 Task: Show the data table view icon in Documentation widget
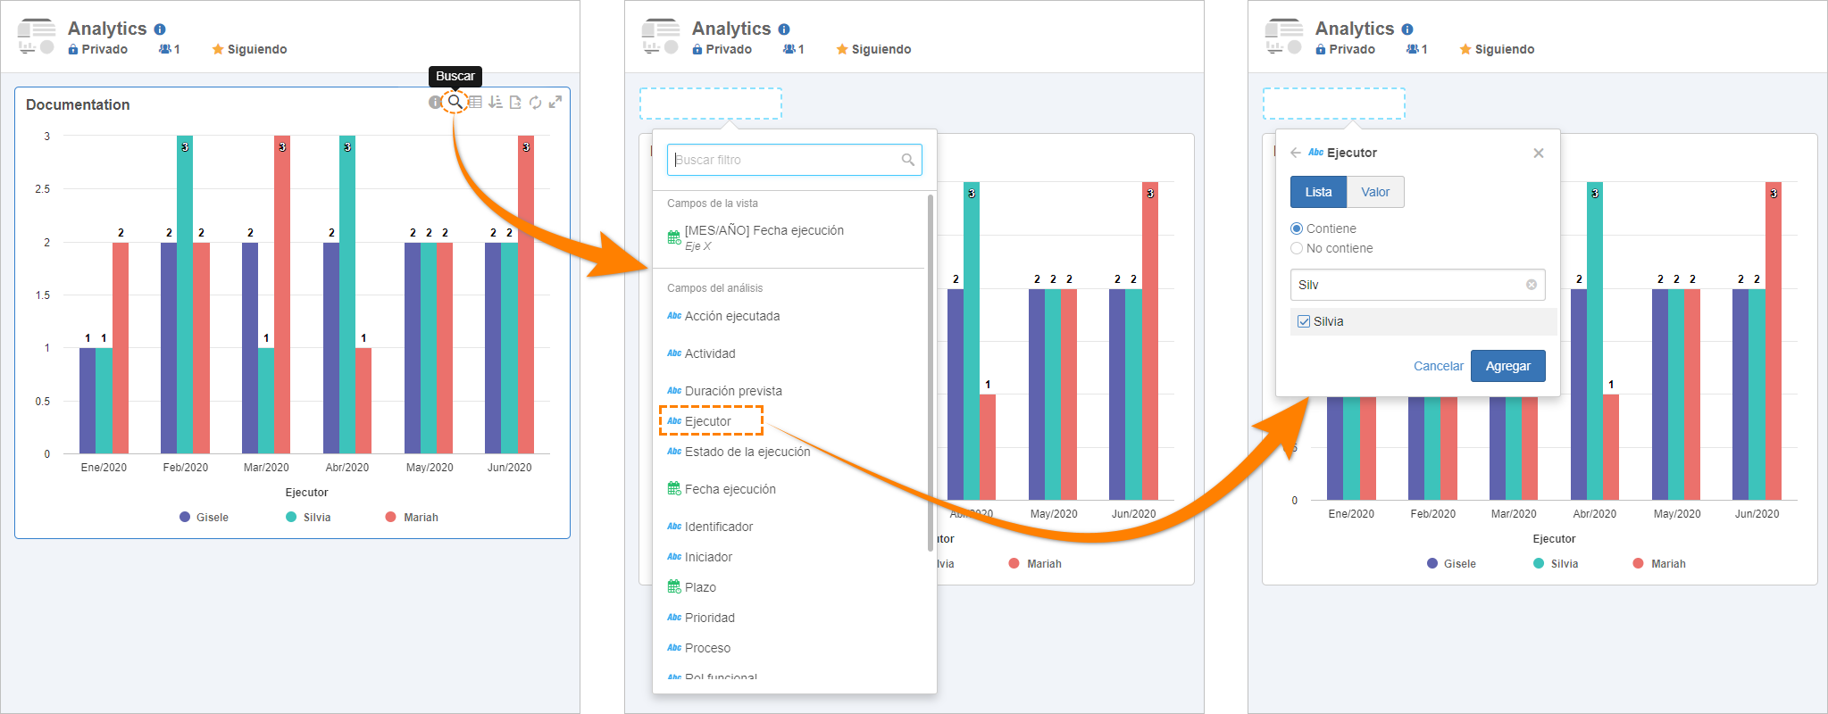point(475,103)
